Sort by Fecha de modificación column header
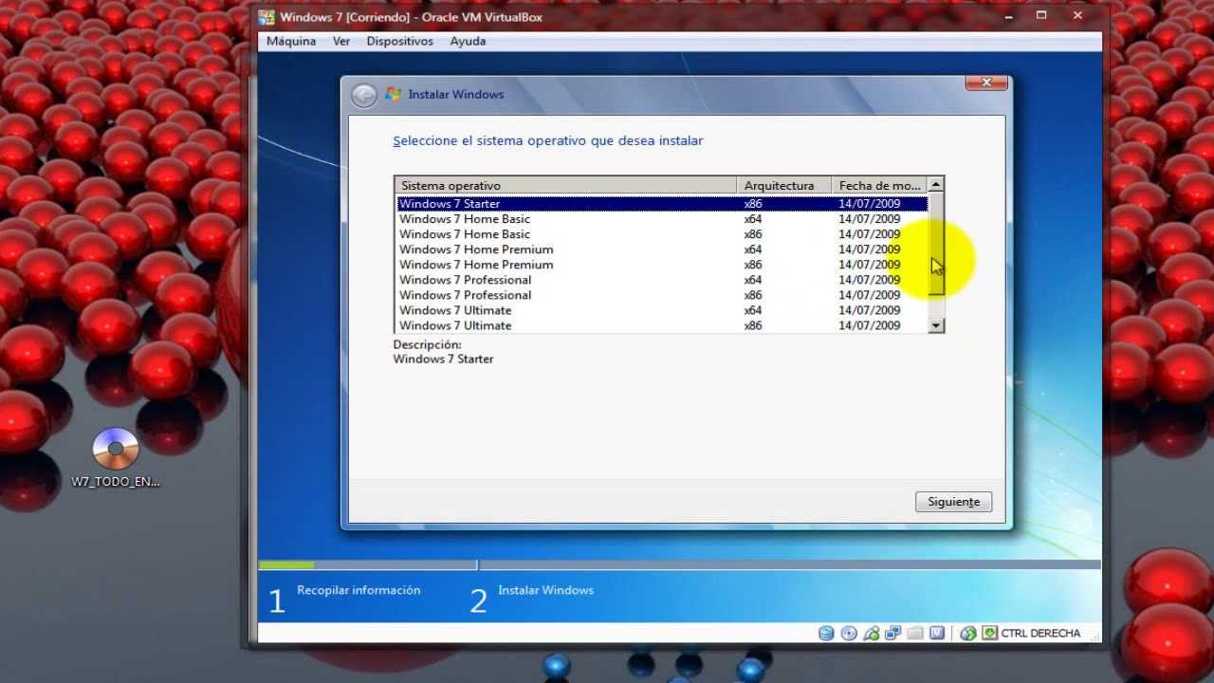The width and height of the screenshot is (1214, 683). [880, 186]
